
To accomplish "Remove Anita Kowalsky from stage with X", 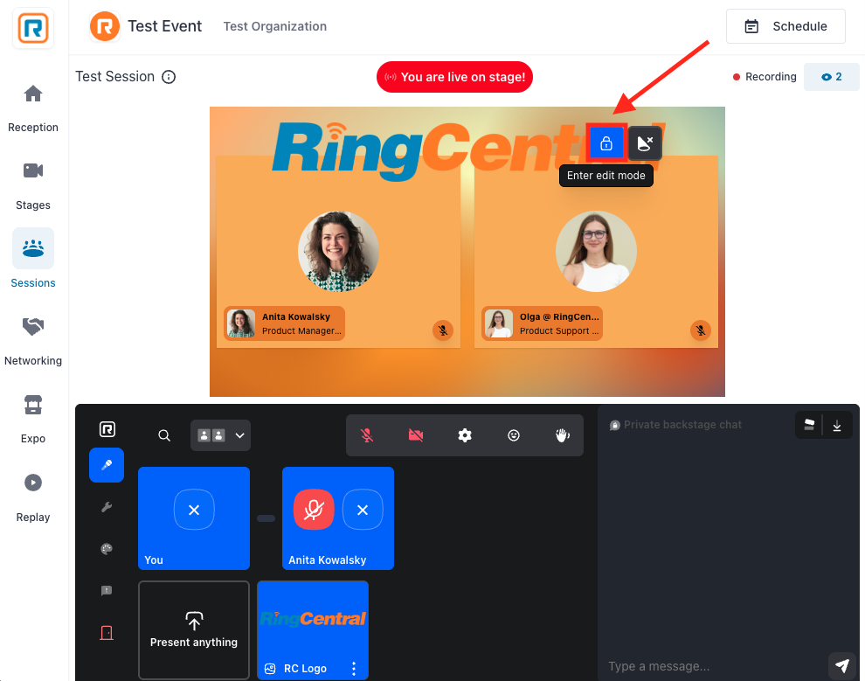I will tap(363, 510).
